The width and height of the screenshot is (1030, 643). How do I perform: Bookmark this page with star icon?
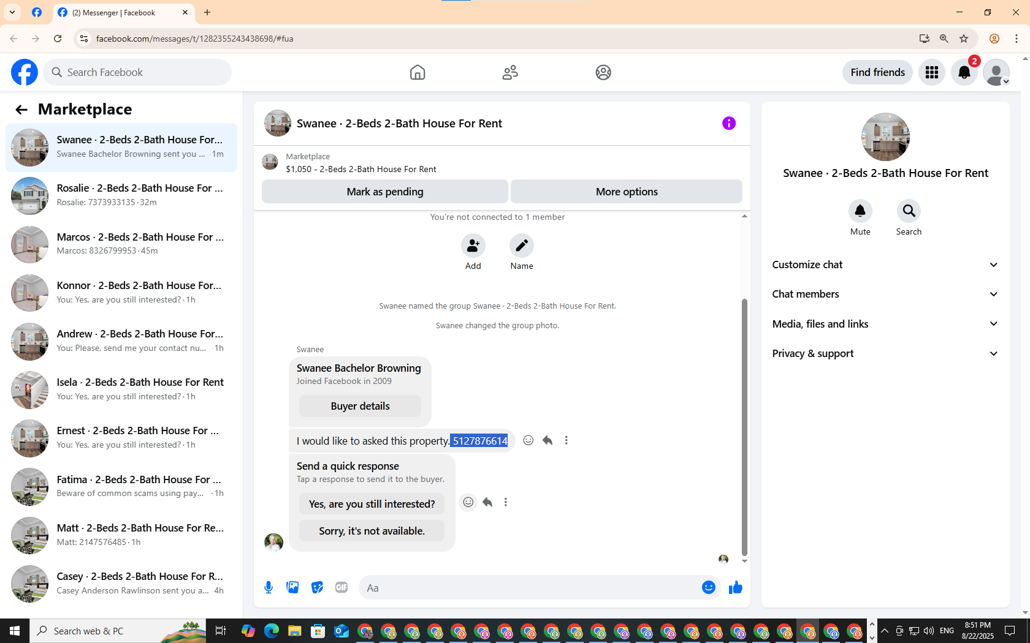click(964, 39)
